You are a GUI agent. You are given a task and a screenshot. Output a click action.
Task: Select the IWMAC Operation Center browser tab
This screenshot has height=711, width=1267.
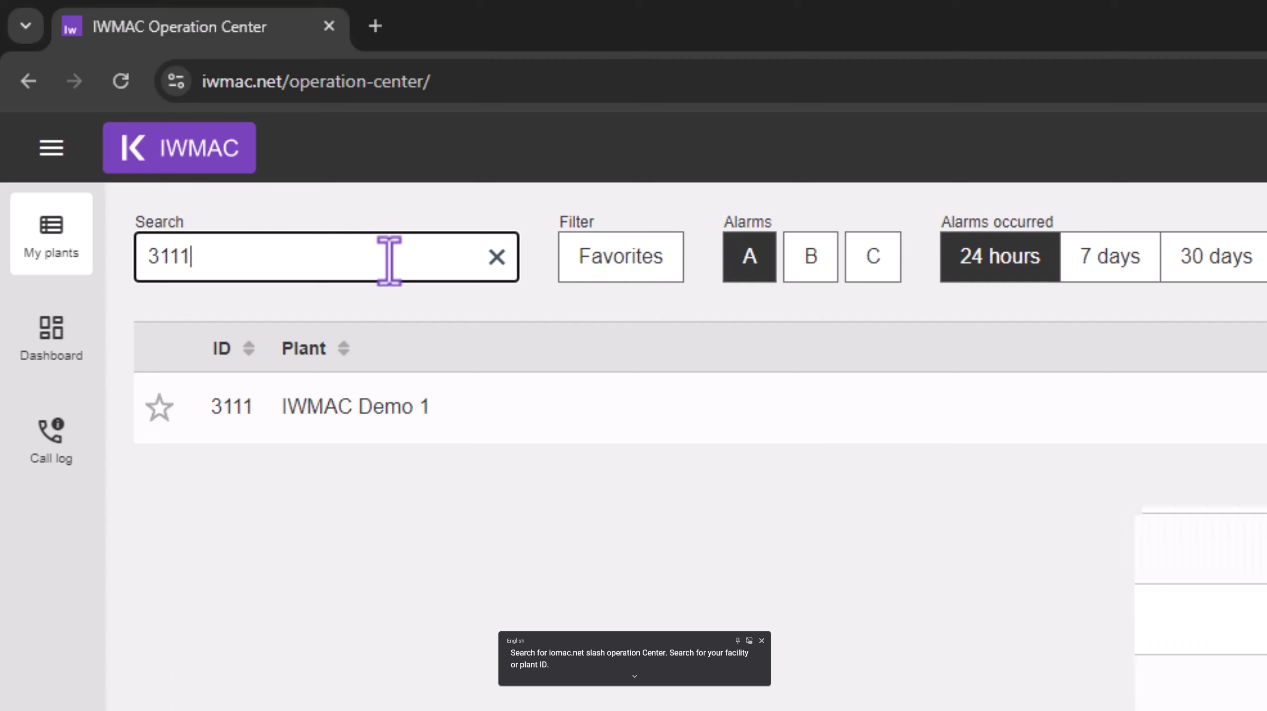[x=200, y=27]
